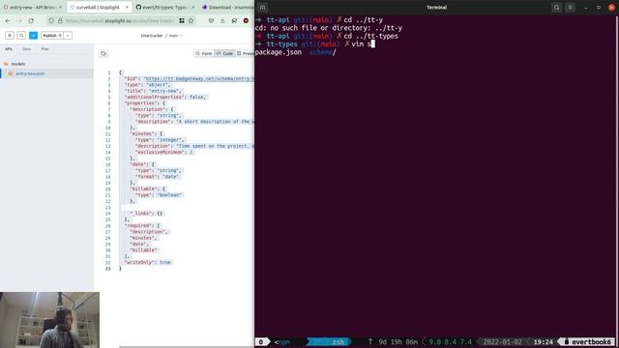Click the webcam video thumbnail
The width and height of the screenshot is (619, 348).
(x=49, y=320)
